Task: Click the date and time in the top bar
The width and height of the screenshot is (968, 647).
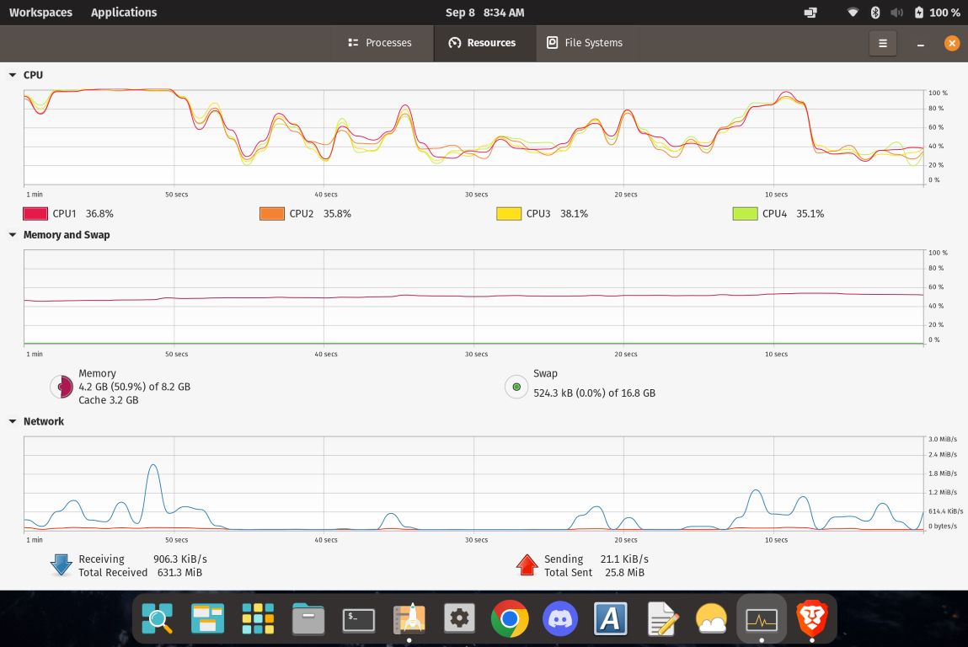Action: tap(484, 13)
